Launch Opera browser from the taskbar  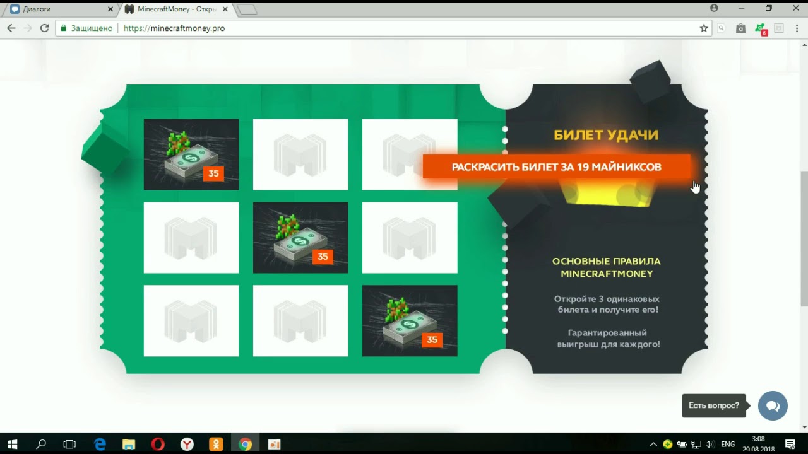pos(158,444)
